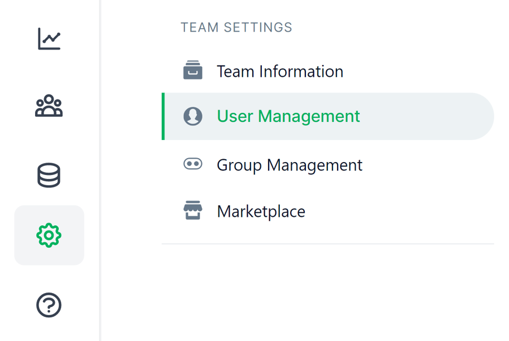Open the Team Information menu entry

tap(280, 72)
